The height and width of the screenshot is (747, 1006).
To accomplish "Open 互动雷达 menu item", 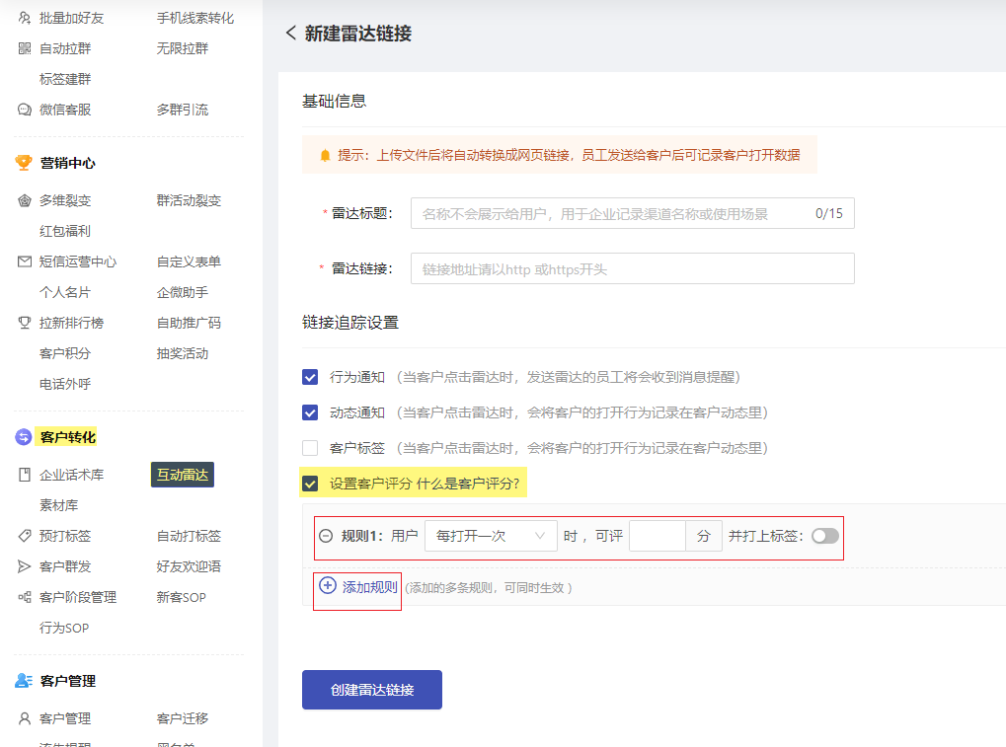I will pyautogui.click(x=183, y=475).
